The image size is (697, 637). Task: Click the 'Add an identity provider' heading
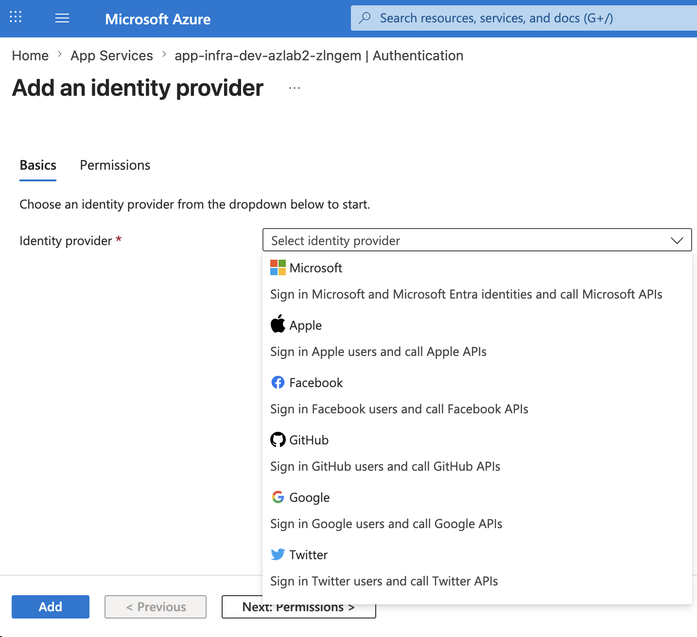138,88
